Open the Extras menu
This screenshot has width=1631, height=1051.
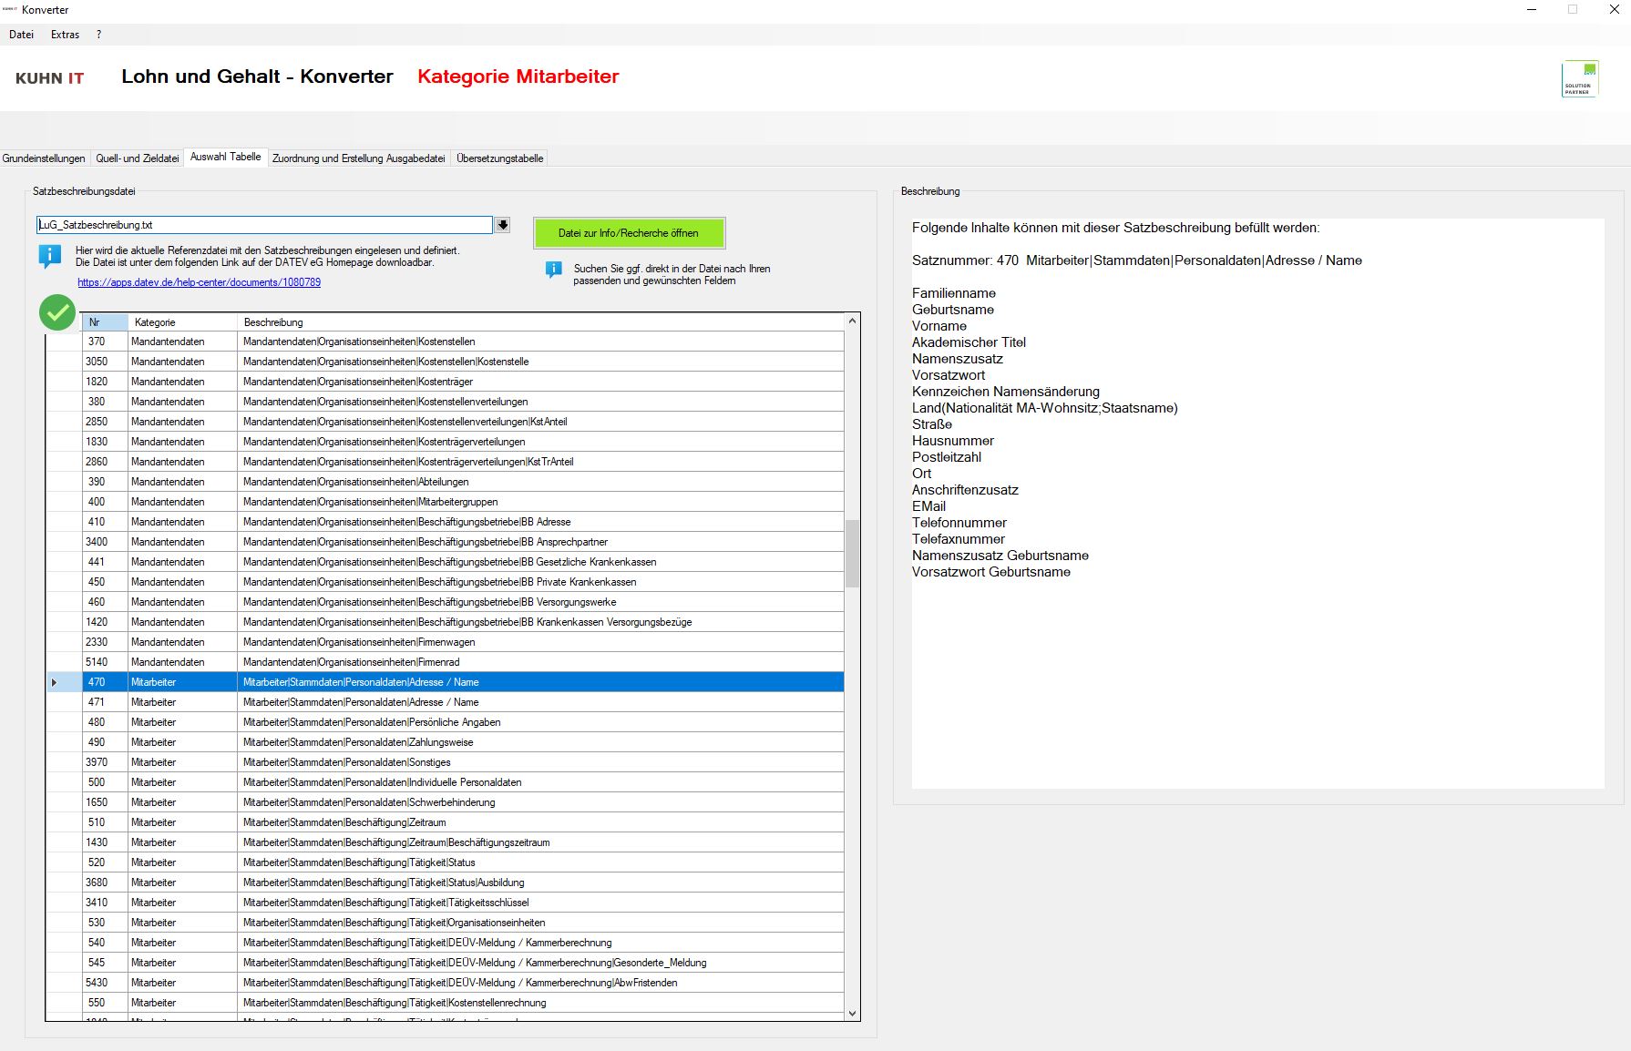(x=64, y=34)
